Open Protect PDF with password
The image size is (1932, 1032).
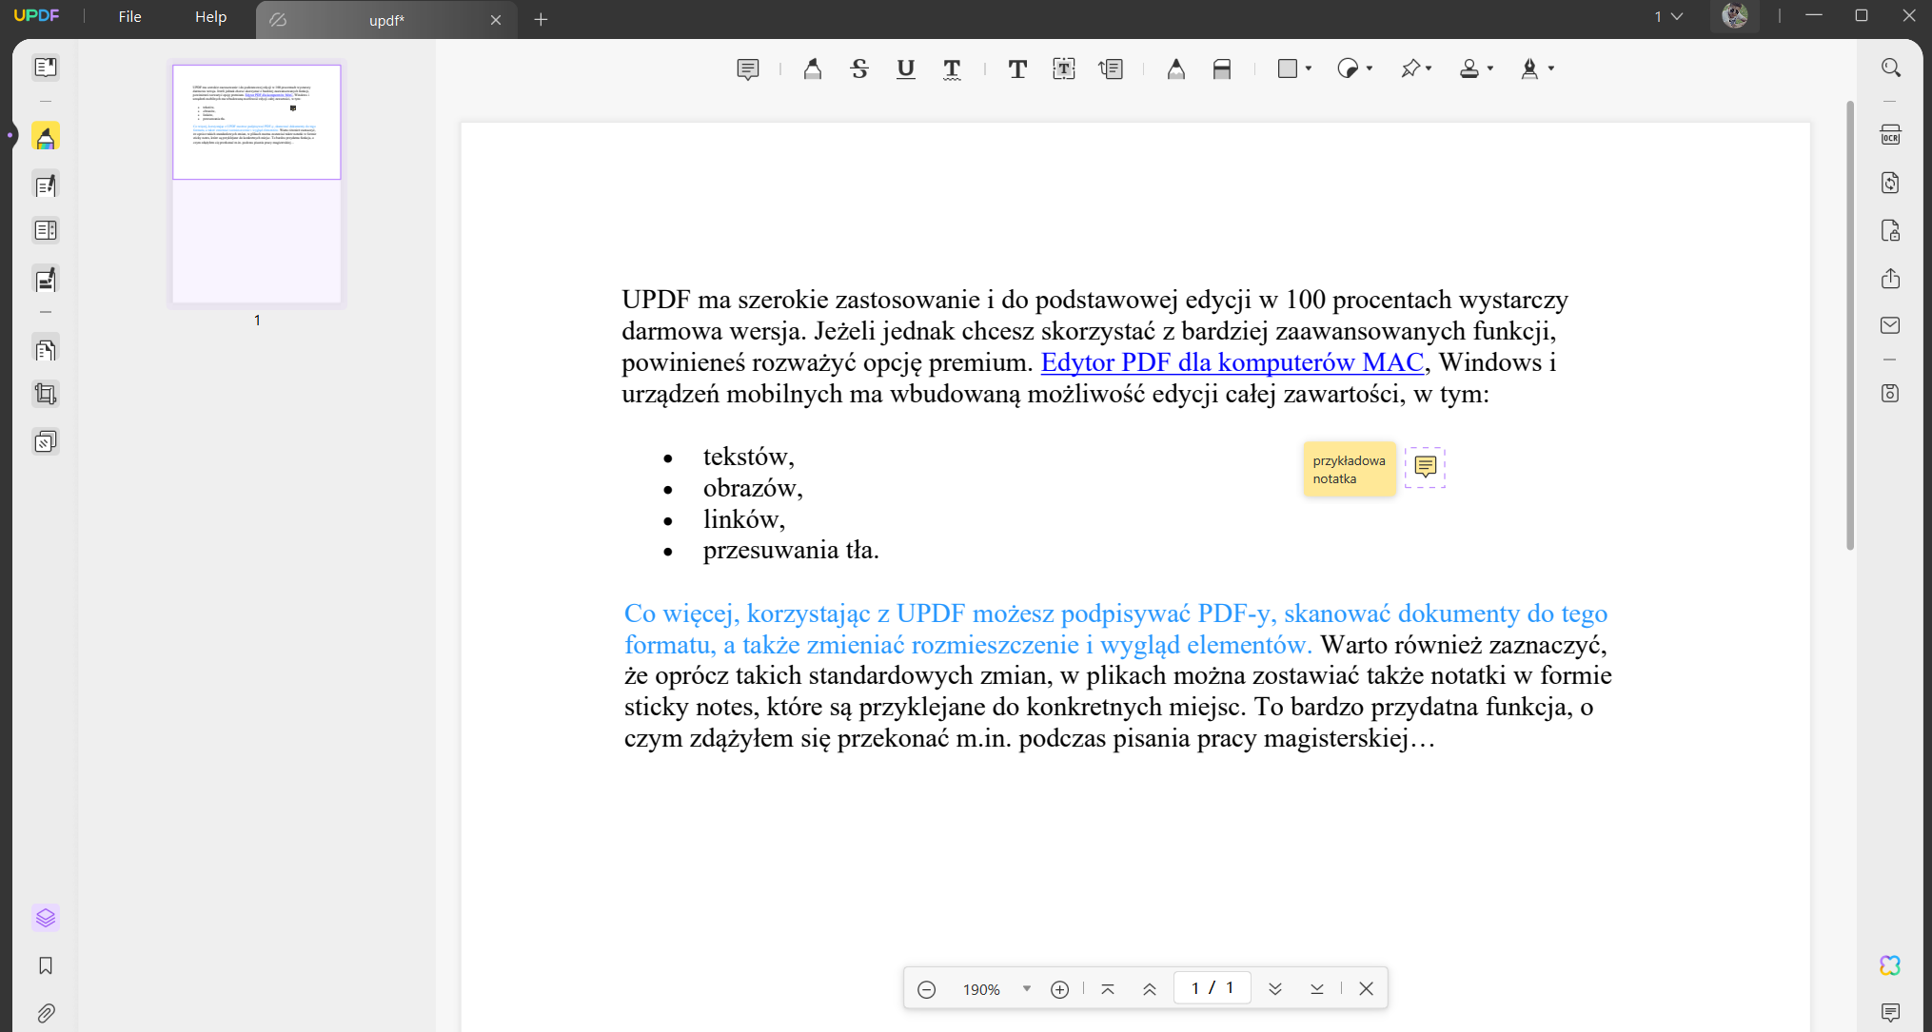pos(1891,230)
